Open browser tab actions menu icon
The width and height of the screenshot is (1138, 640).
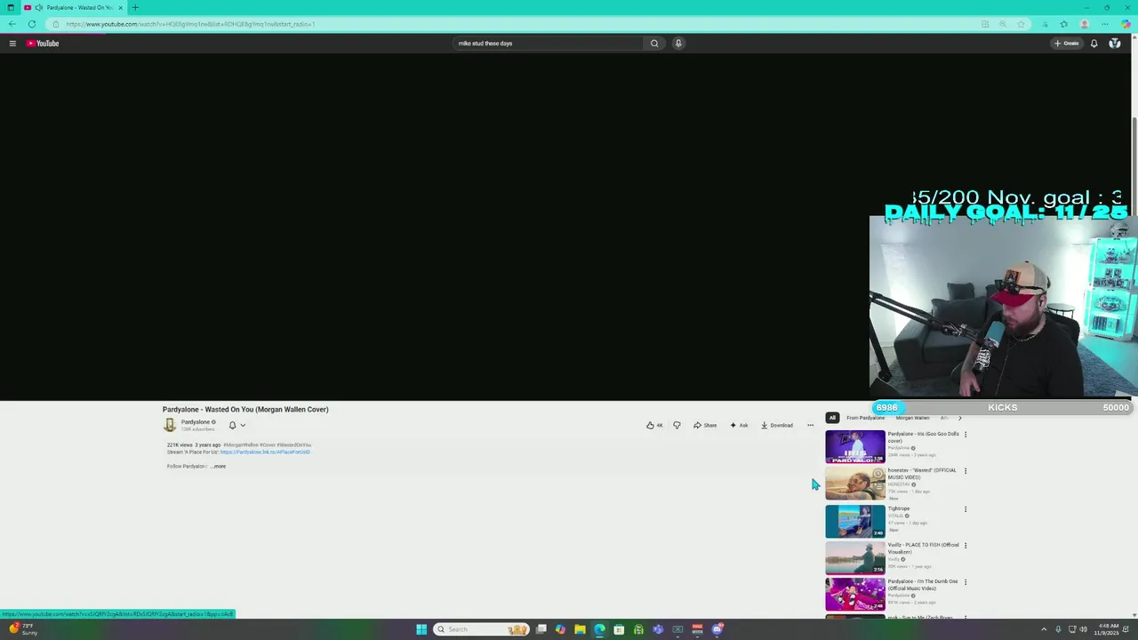click(x=11, y=7)
